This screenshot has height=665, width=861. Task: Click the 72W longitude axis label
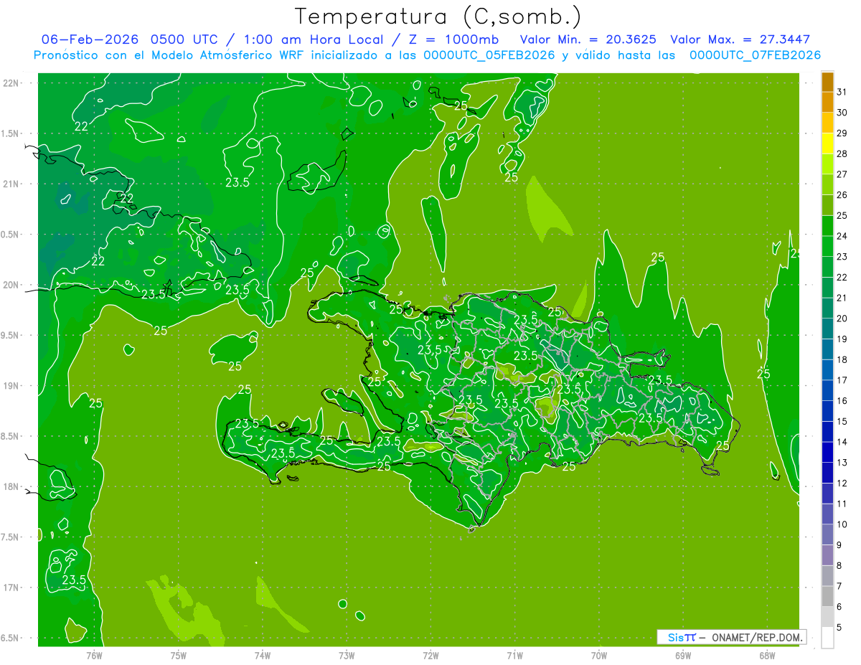tap(430, 656)
